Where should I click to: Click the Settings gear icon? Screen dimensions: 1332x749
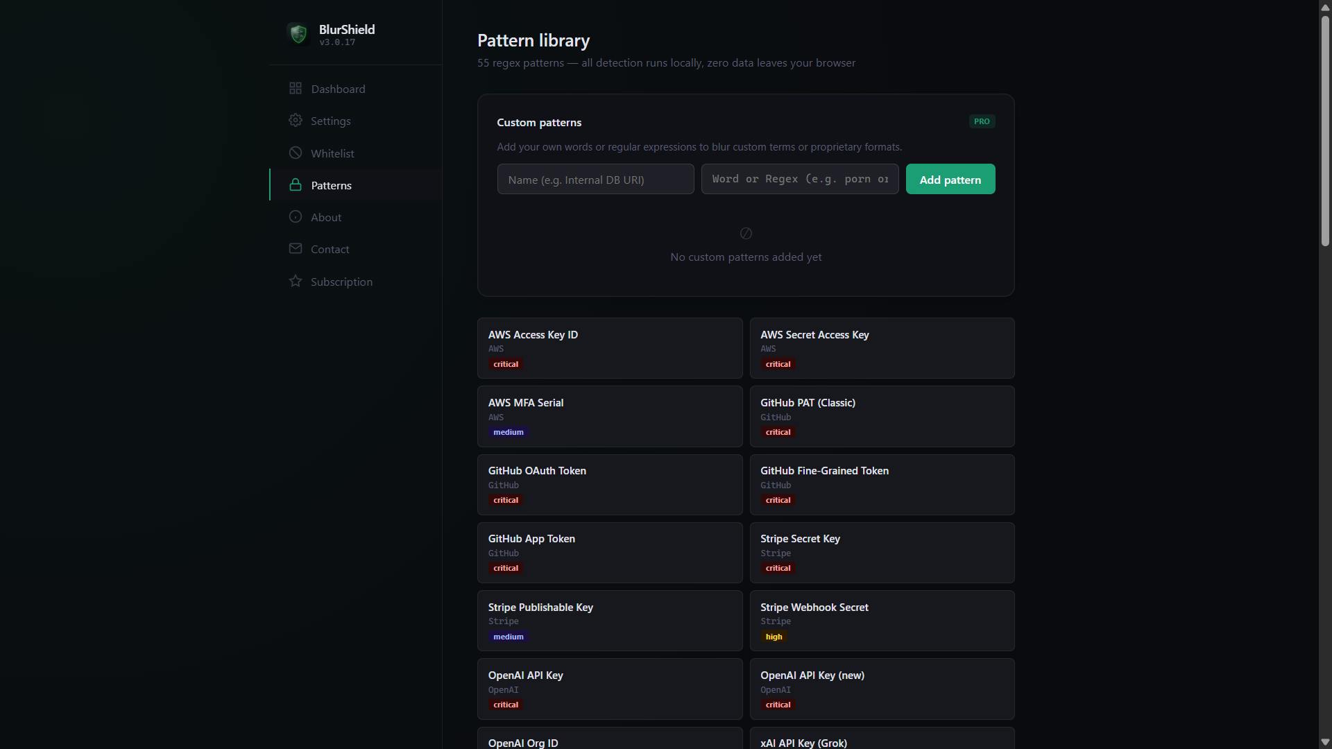coord(296,121)
